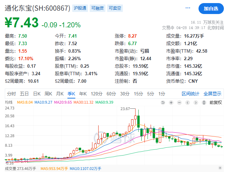Click the stock title 通化东宝(SH:600867)
Viewport: 229px width, 172px height.
(38, 8)
